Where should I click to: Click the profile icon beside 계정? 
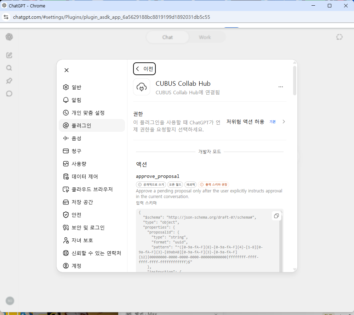66,266
